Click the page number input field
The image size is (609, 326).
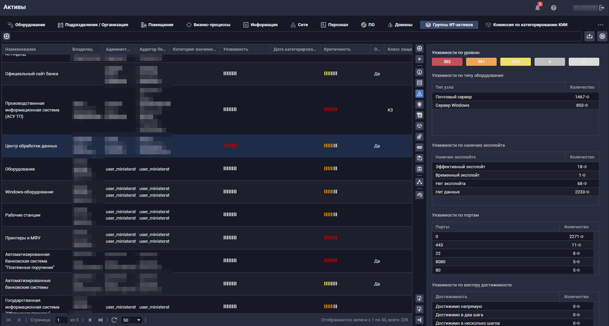click(61, 320)
